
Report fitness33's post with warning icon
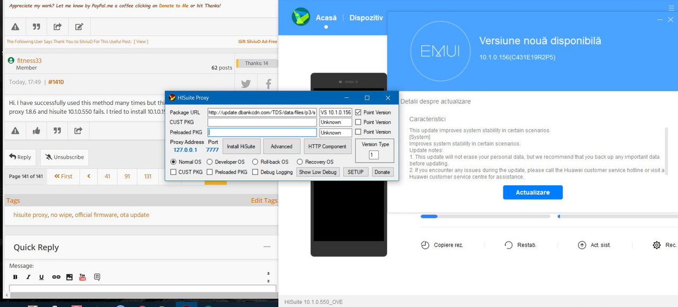pyautogui.click(x=15, y=130)
